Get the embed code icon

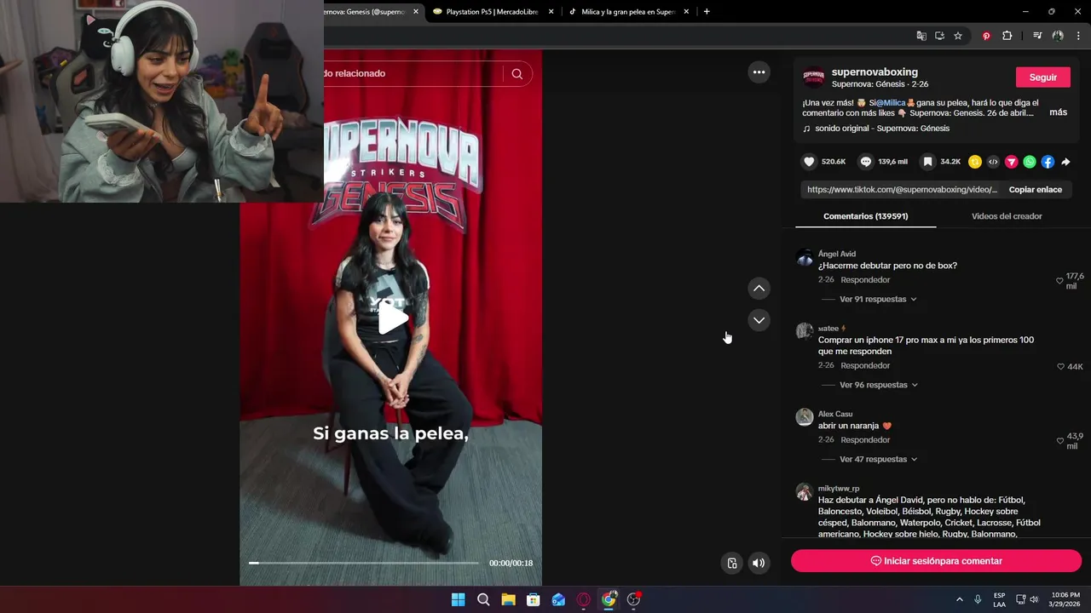point(993,162)
